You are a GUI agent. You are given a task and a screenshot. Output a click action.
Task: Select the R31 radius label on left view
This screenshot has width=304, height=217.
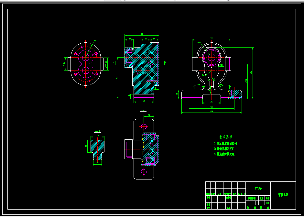coord(96,41)
